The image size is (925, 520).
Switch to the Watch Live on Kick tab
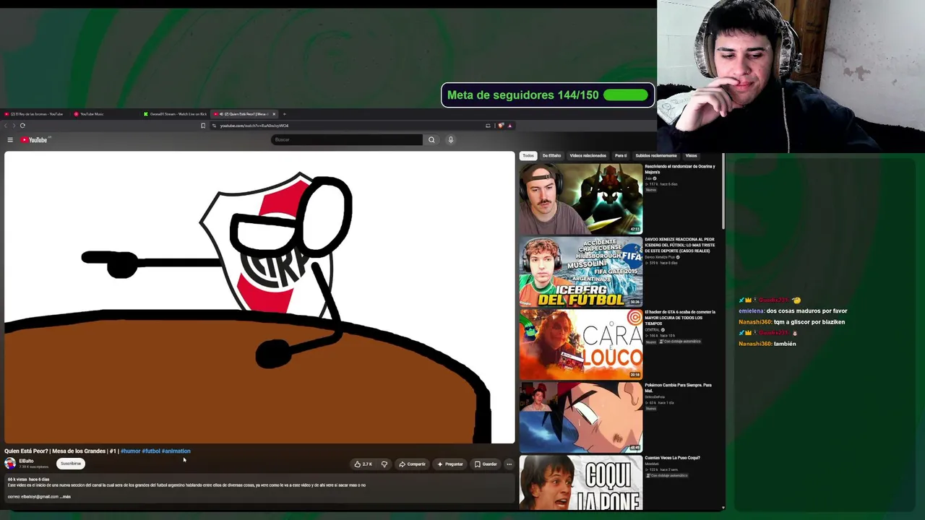tap(176, 114)
